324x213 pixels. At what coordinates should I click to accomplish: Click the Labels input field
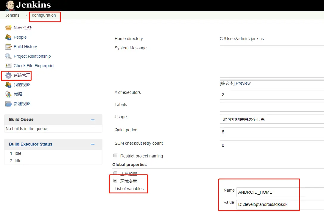(x=272, y=107)
